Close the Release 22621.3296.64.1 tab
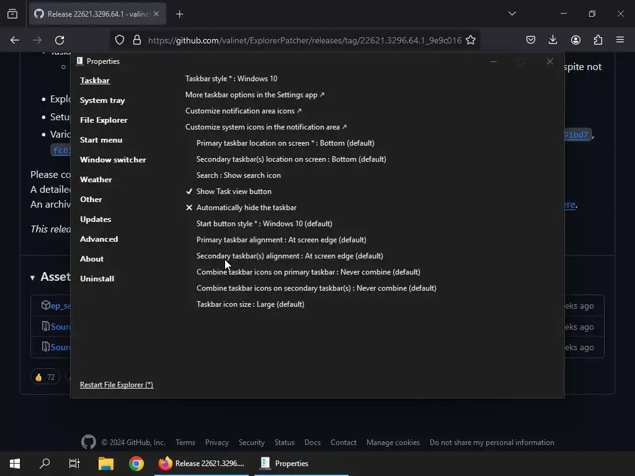 156,14
